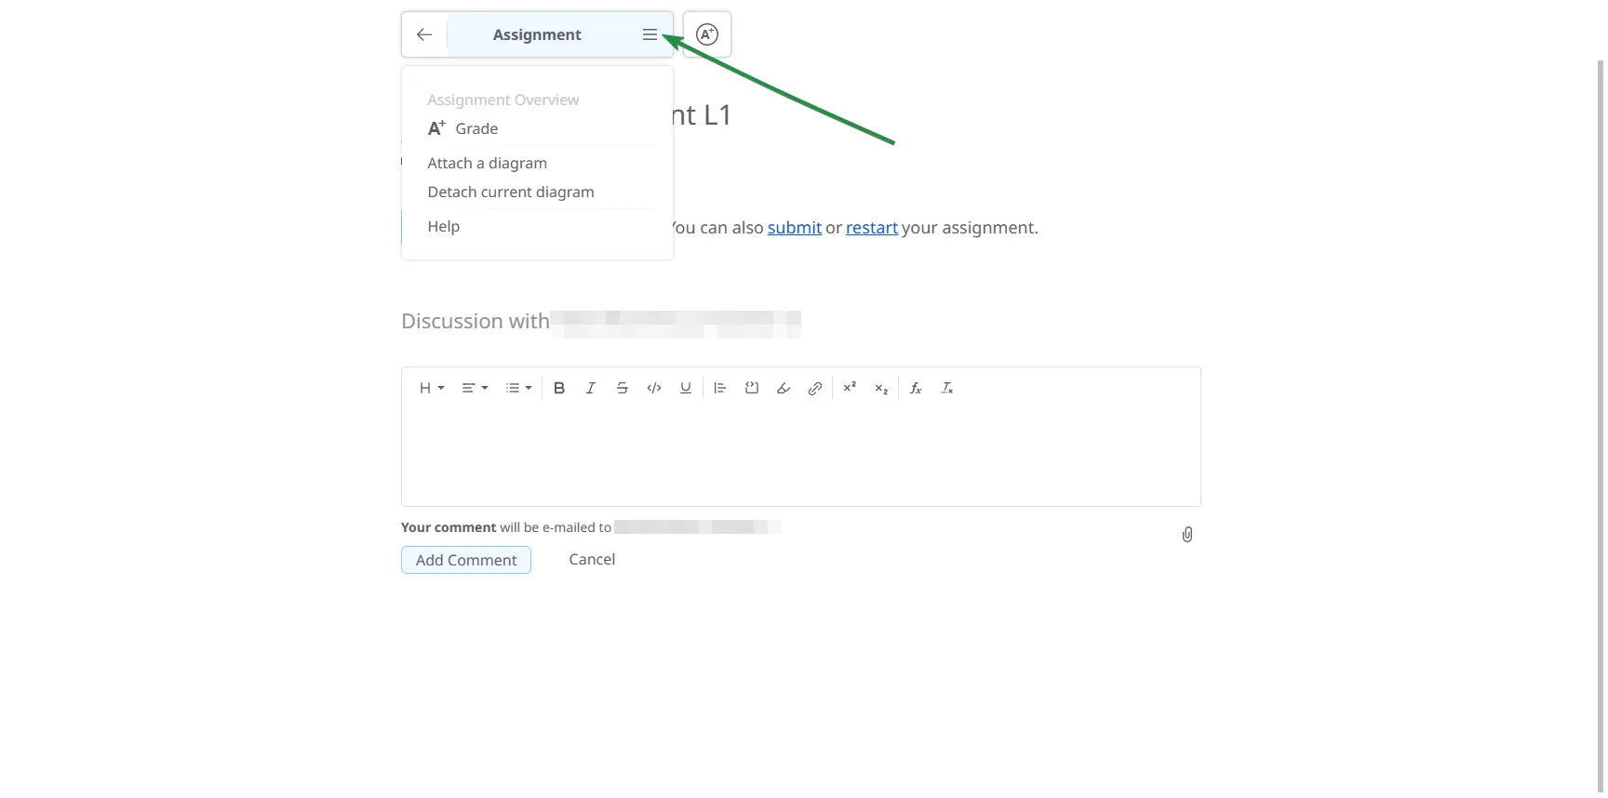Screen dimensions: 1608x798
Task: Select Grade from the Assignment menu
Action: tap(476, 128)
